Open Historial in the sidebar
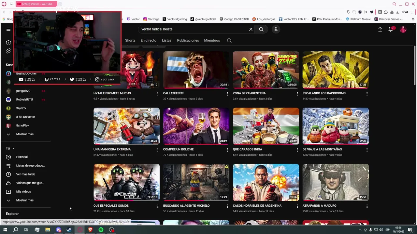The image size is (417, 234). pyautogui.click(x=22, y=157)
